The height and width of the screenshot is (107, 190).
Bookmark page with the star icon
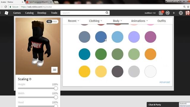[x=188, y=7]
